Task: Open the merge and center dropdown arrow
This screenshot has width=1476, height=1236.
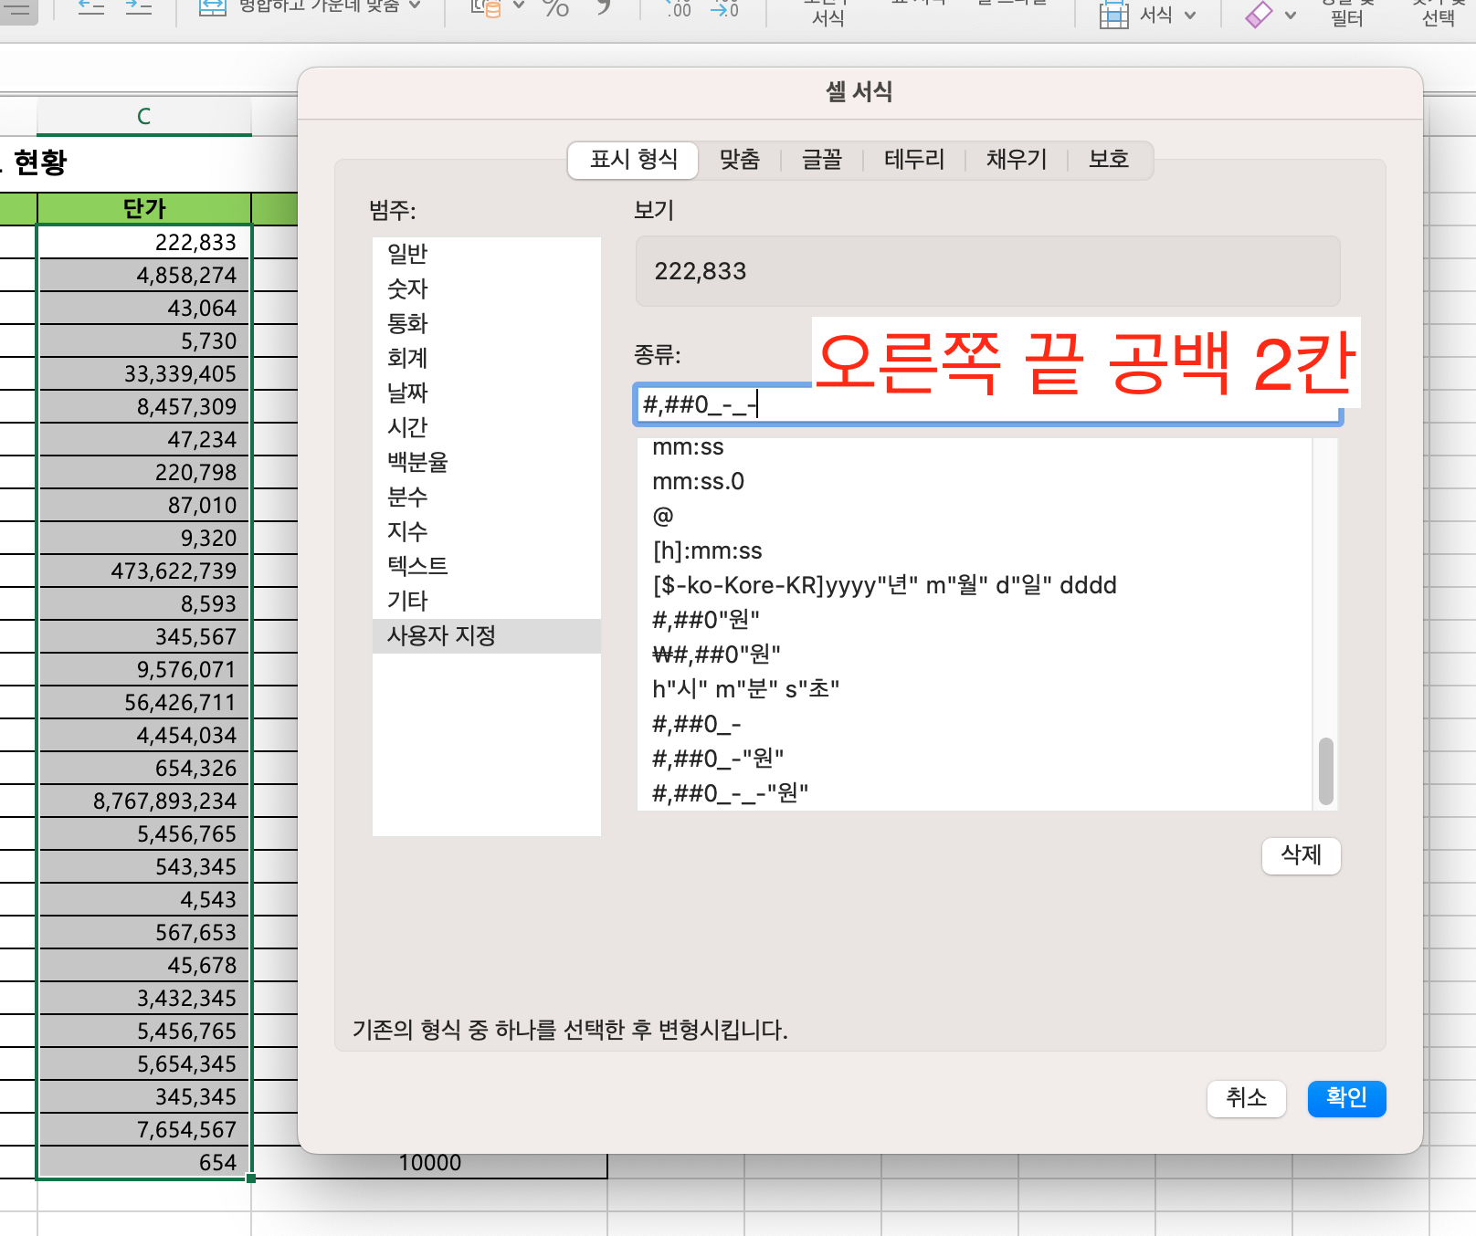Action: (x=415, y=5)
